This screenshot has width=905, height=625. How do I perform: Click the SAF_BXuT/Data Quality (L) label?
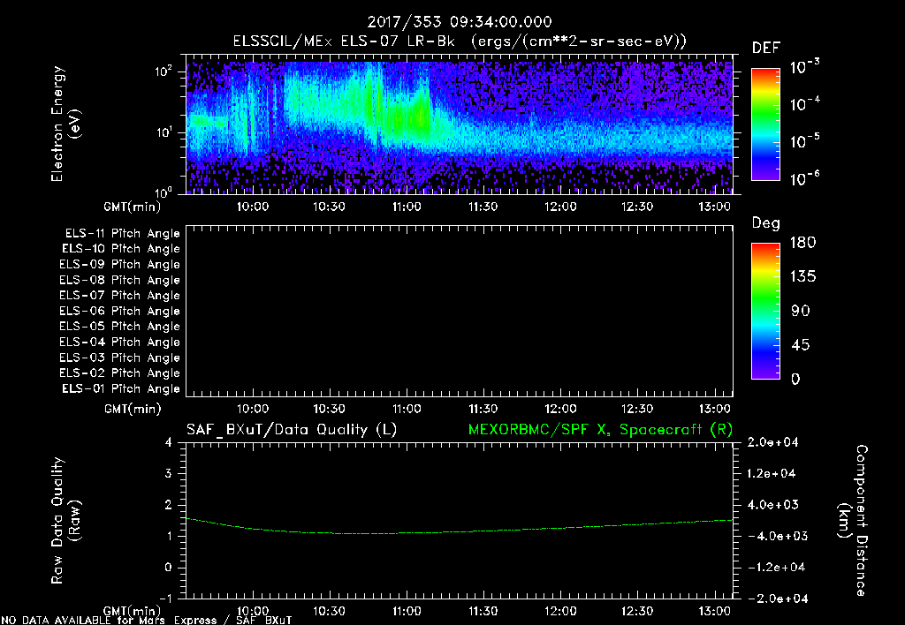click(292, 430)
